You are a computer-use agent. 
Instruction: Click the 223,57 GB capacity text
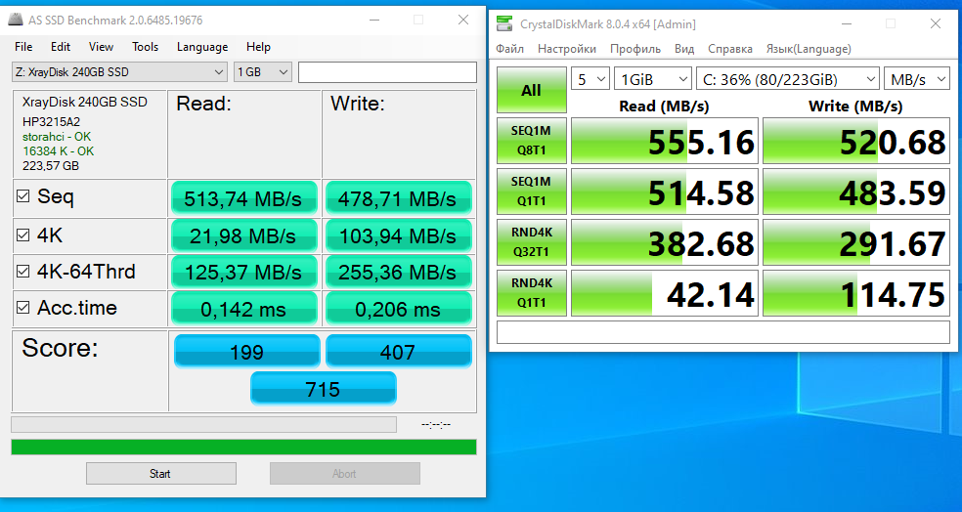coord(50,165)
